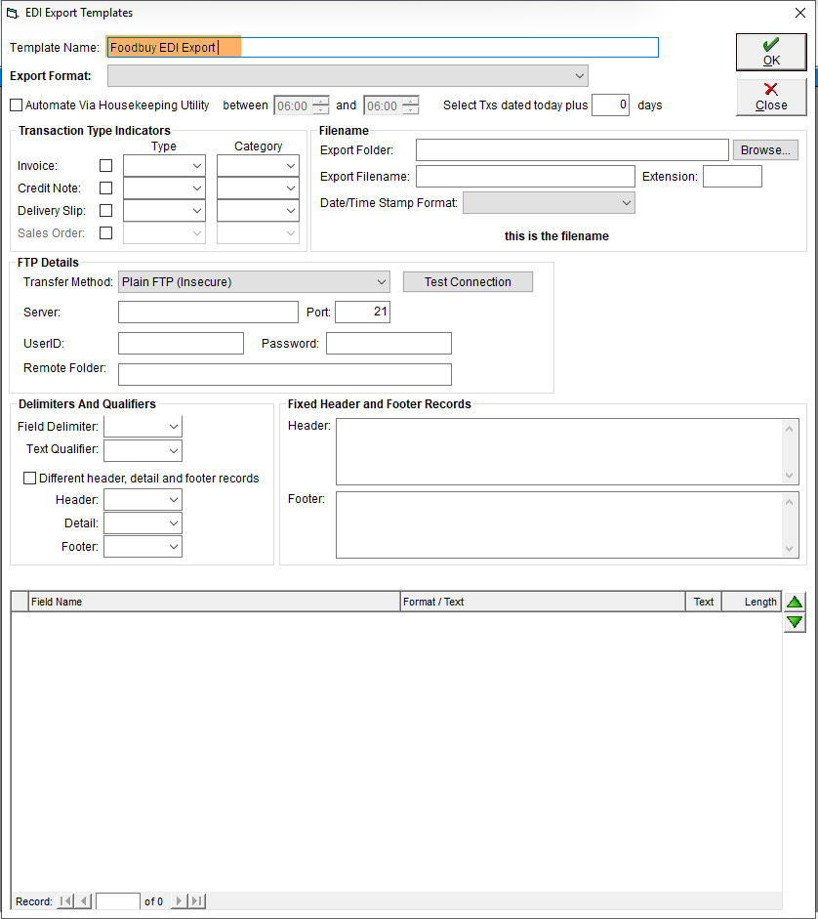Image resolution: width=818 pixels, height=919 pixels.
Task: Close the dialog with title bar X
Action: click(799, 13)
